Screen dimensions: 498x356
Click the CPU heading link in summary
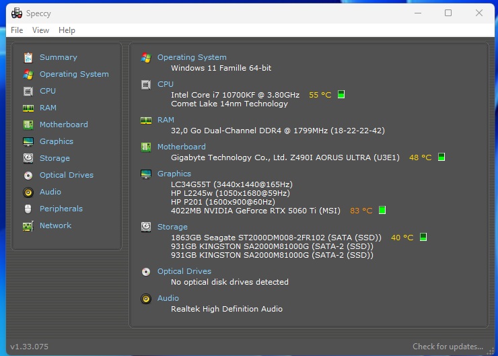coord(166,85)
